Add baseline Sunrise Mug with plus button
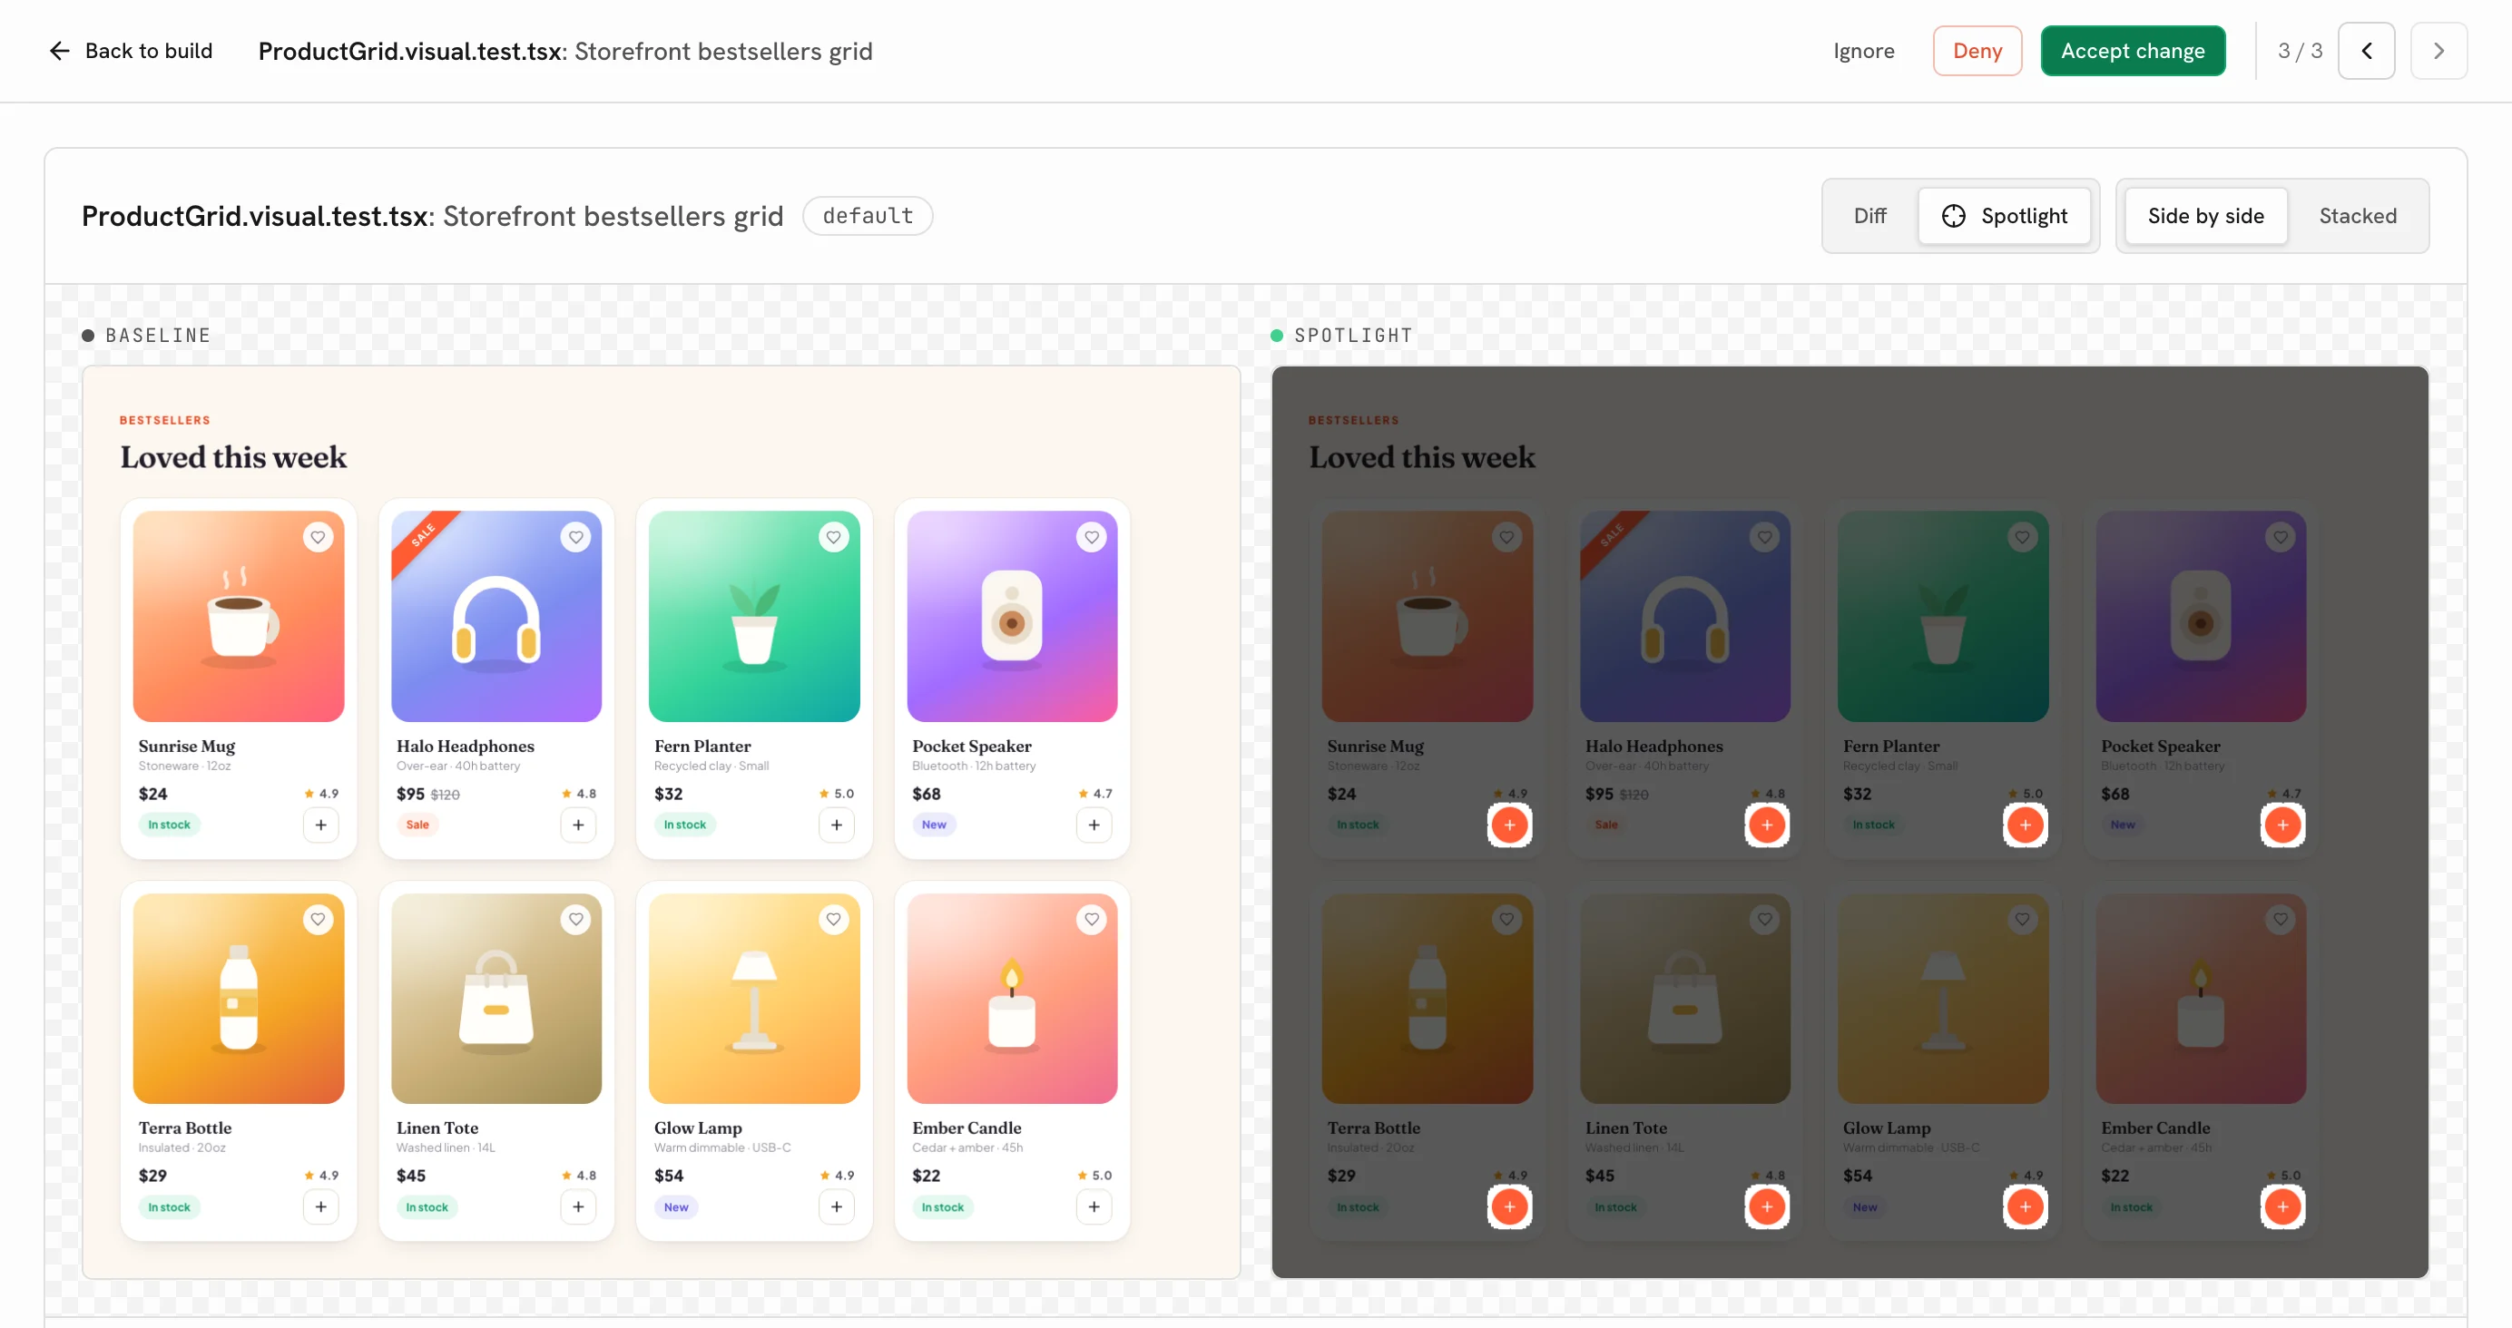The height and width of the screenshot is (1328, 2512). click(x=321, y=825)
